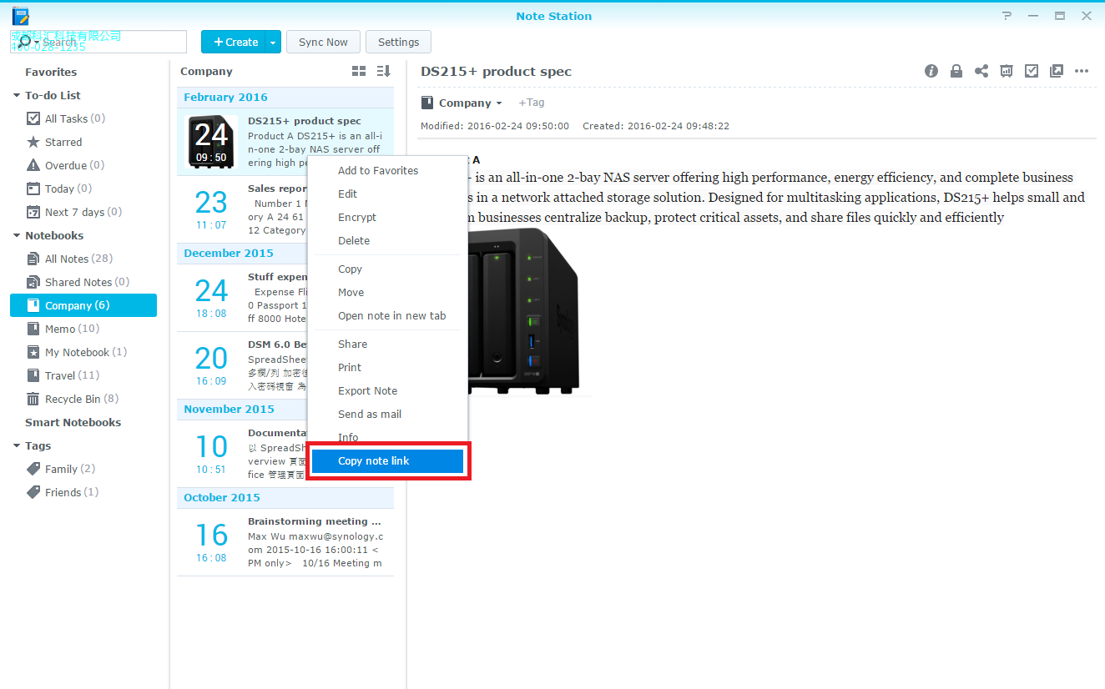Image resolution: width=1105 pixels, height=689 pixels.
Task: Click the sort order icon in note list
Action: [x=384, y=71]
